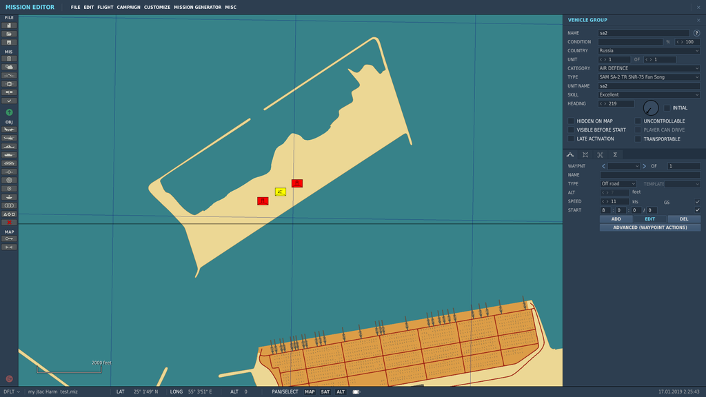Open the Sigma summary tab icon

point(615,154)
